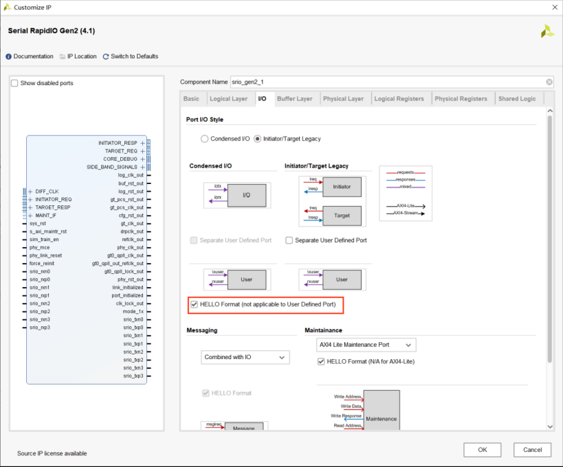
Task: Click the link_initialized port label
Action: (127, 288)
